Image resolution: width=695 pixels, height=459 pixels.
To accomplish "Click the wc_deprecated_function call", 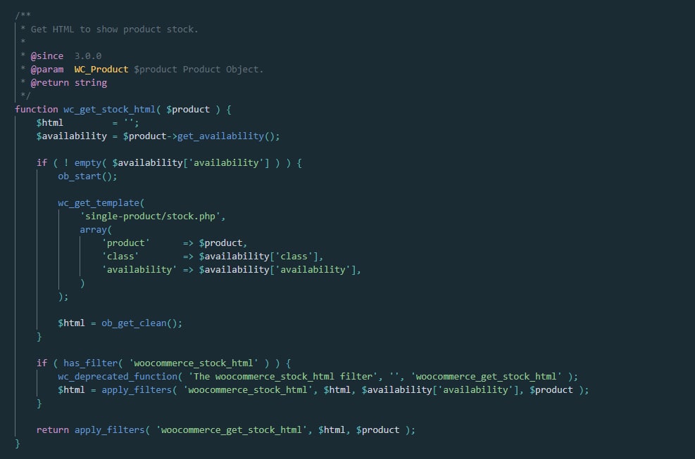I will pyautogui.click(x=118, y=376).
